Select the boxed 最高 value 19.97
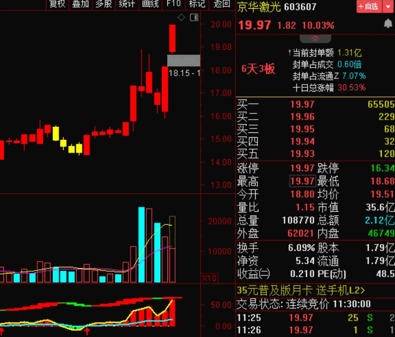395x337 pixels. coord(302,181)
